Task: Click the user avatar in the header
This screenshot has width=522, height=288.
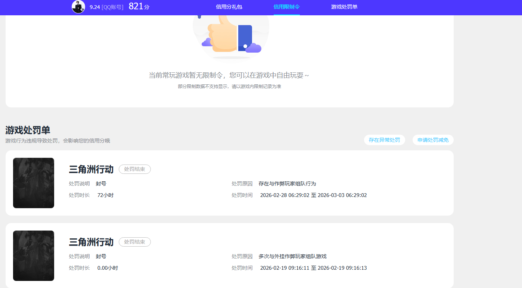Action: 78,7
